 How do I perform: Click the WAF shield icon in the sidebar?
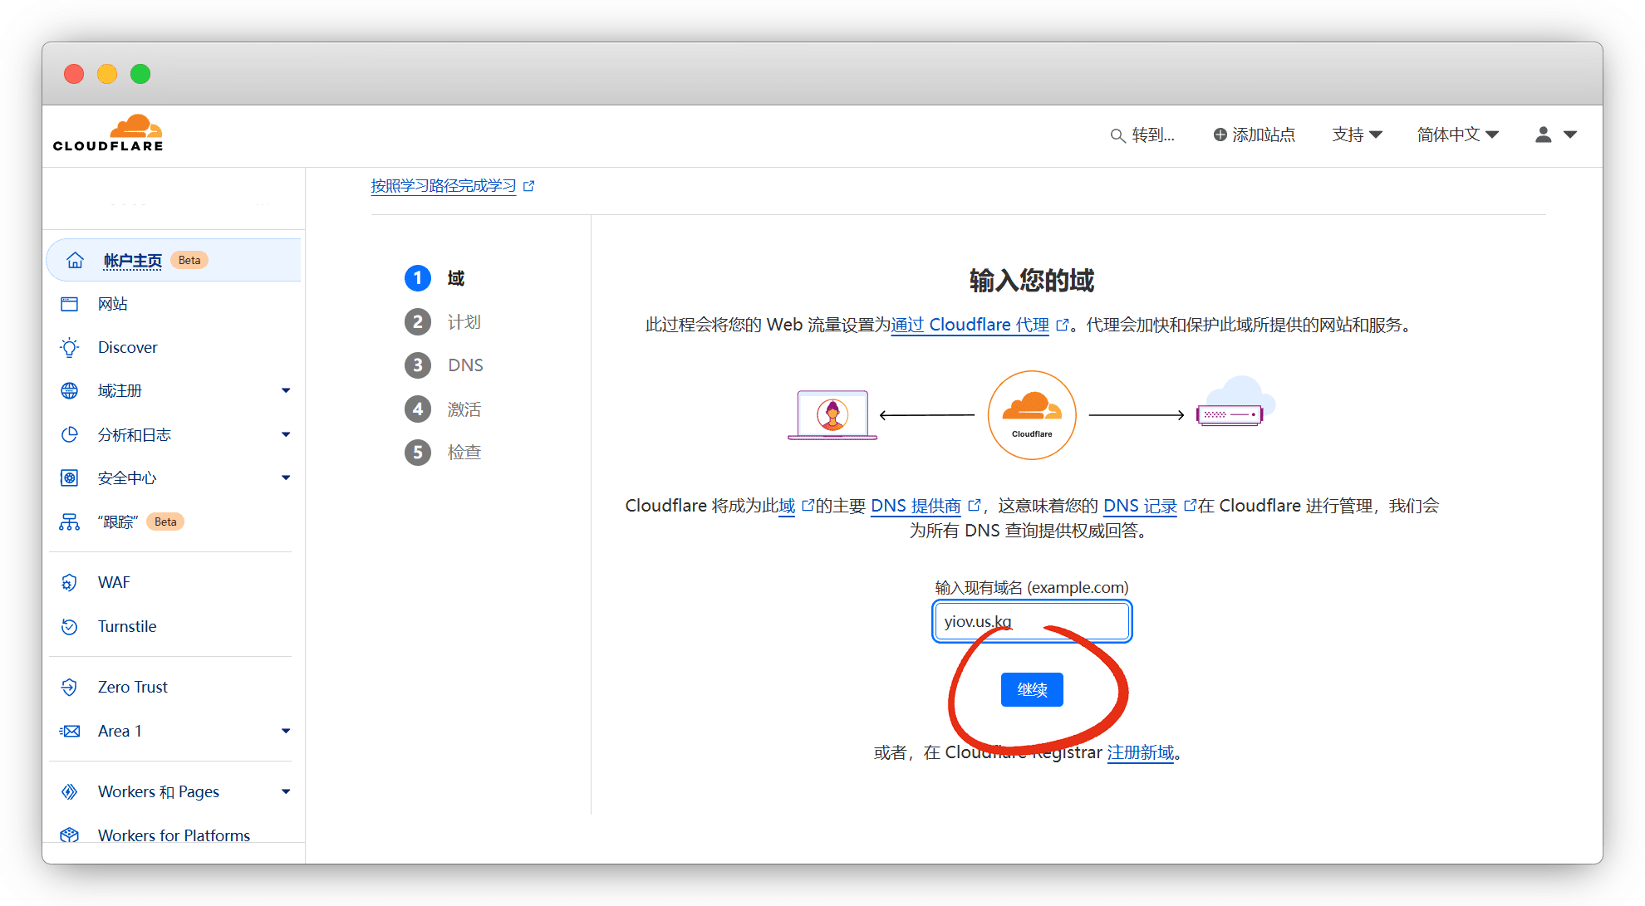click(x=70, y=582)
